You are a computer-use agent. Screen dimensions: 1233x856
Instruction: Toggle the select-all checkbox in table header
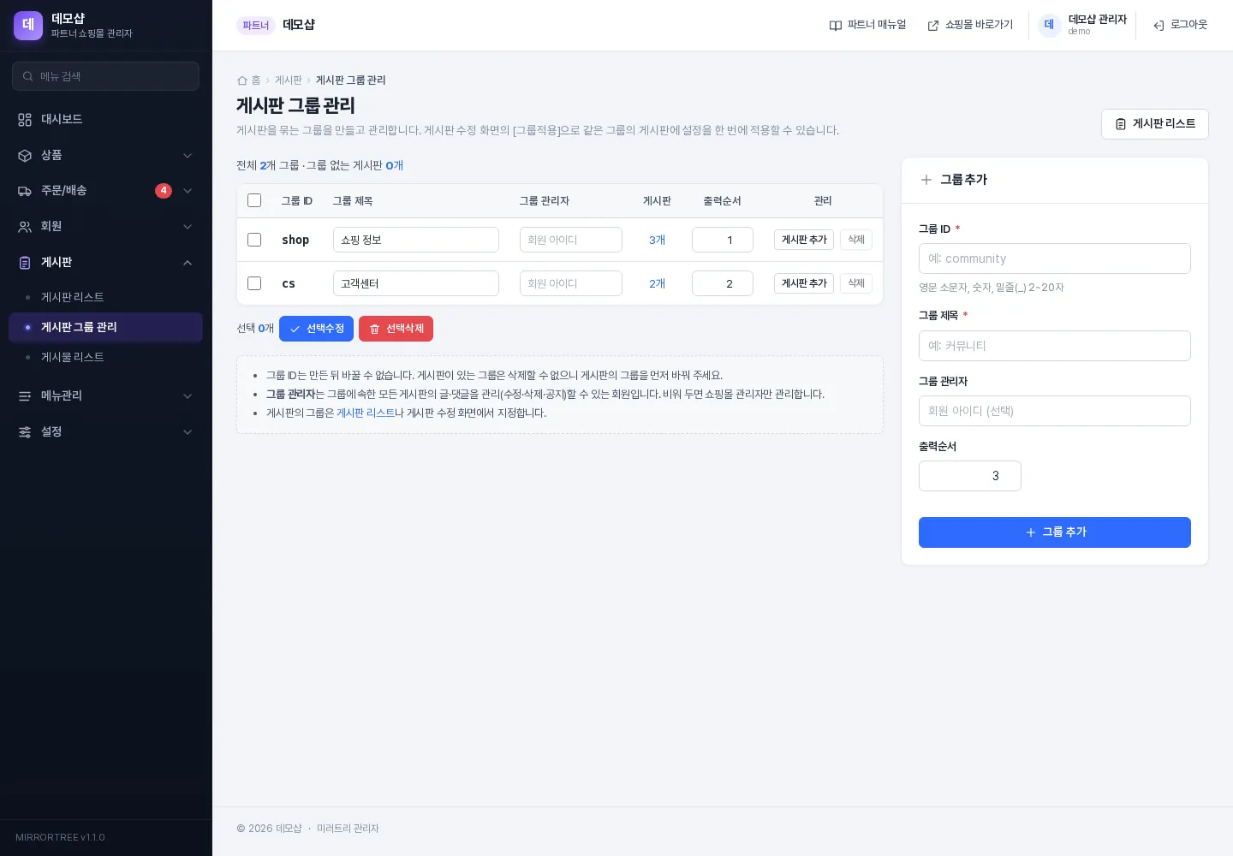coord(254,200)
